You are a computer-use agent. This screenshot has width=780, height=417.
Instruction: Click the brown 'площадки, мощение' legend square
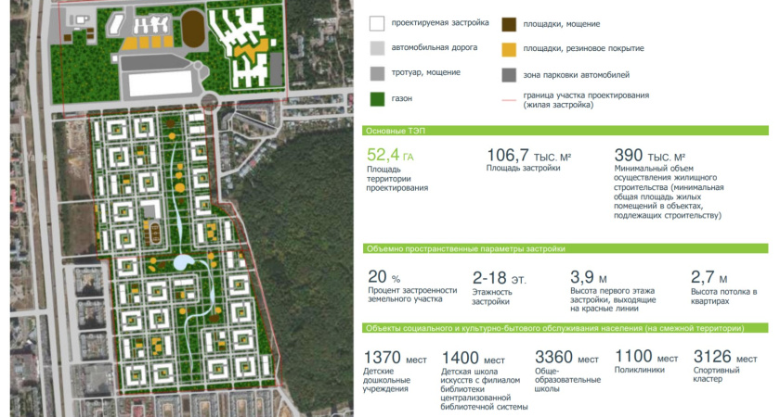tap(510, 24)
